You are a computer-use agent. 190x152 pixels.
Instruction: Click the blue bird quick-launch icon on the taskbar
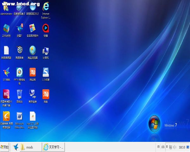pos(16,147)
